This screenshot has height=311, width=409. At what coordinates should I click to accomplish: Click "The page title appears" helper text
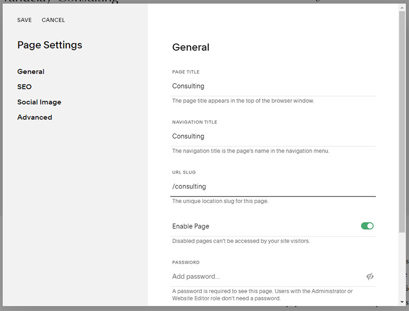(x=243, y=101)
